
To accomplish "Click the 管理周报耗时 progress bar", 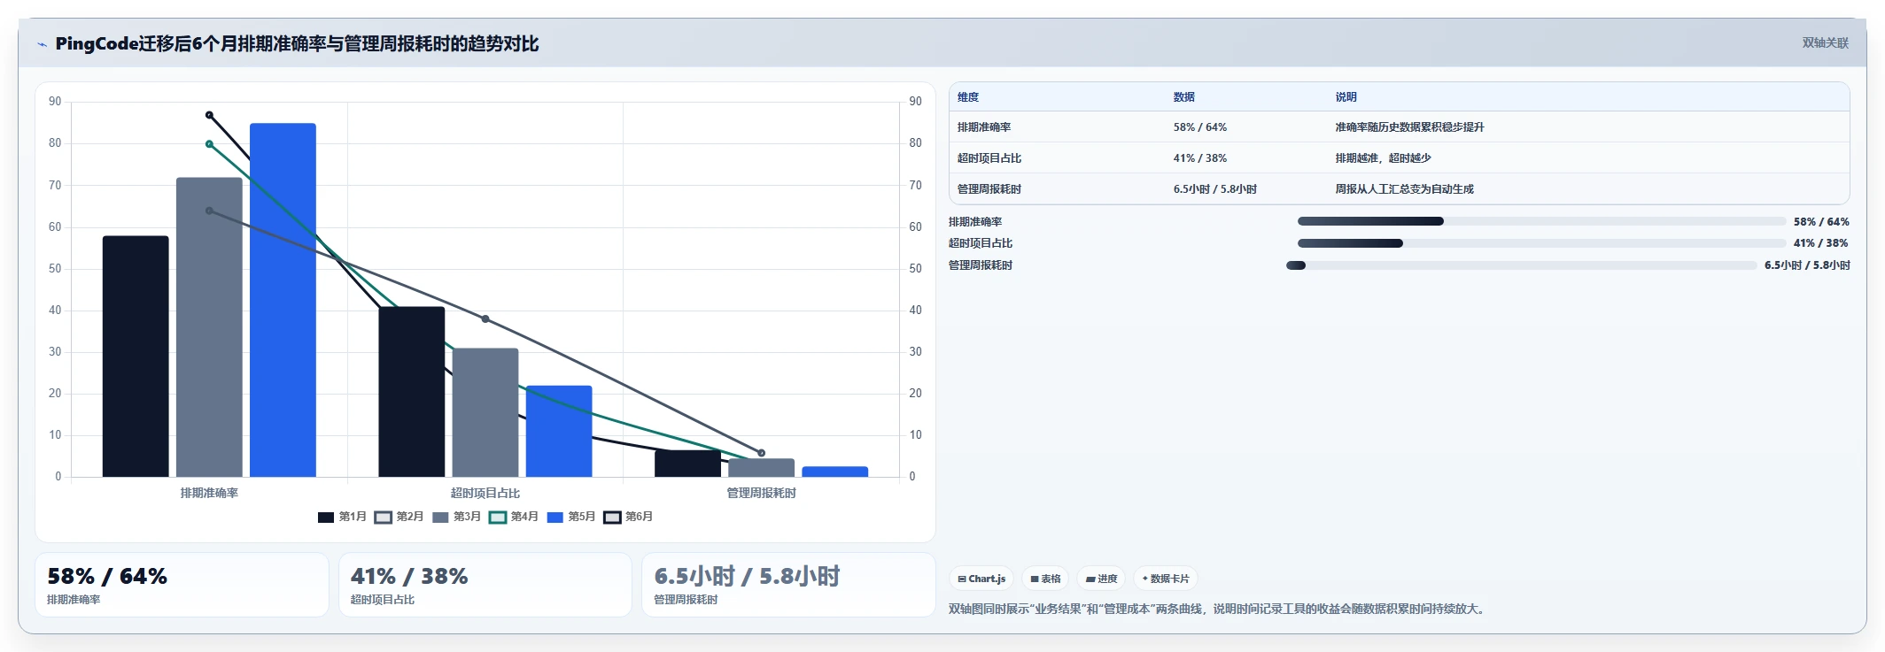I will pos(1521,265).
